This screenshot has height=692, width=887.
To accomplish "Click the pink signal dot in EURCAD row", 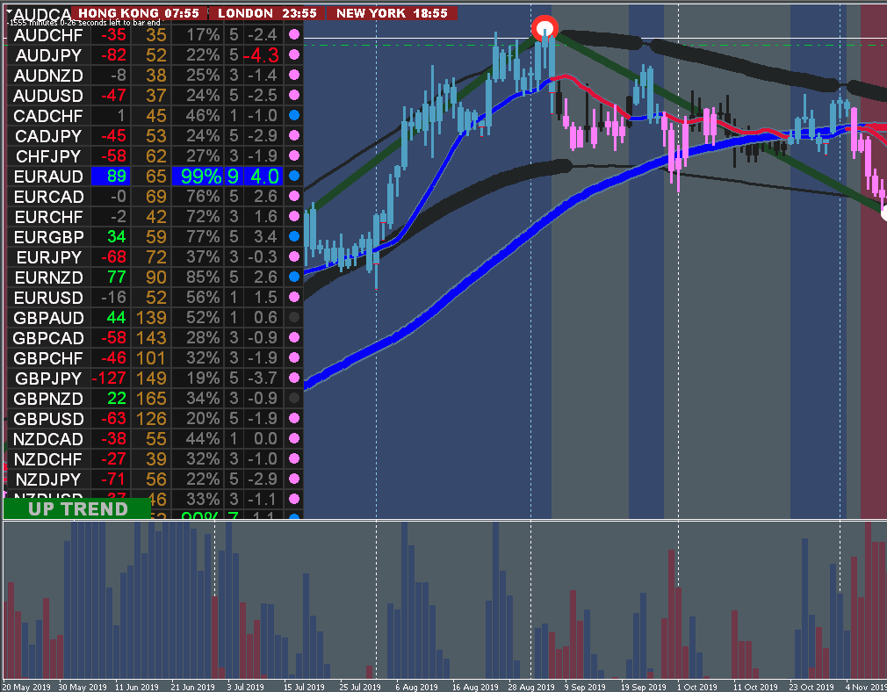I will click(294, 196).
